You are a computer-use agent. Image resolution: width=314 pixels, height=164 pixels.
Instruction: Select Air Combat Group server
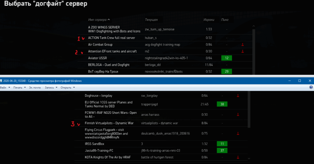point(165,45)
